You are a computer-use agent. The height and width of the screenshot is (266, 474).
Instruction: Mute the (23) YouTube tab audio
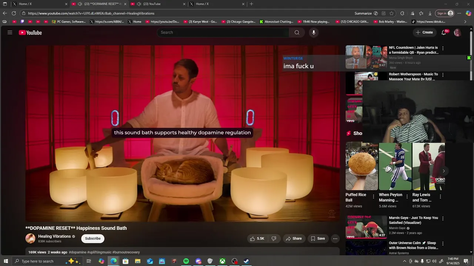pos(139,4)
